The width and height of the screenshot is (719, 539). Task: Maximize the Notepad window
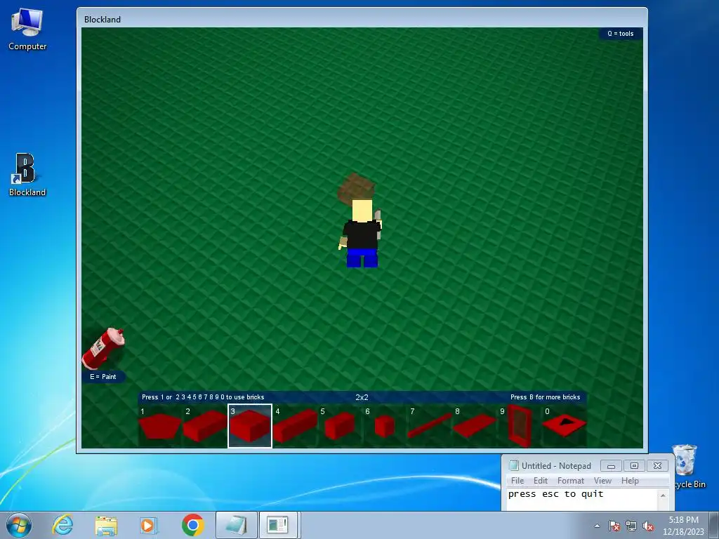[x=634, y=466]
